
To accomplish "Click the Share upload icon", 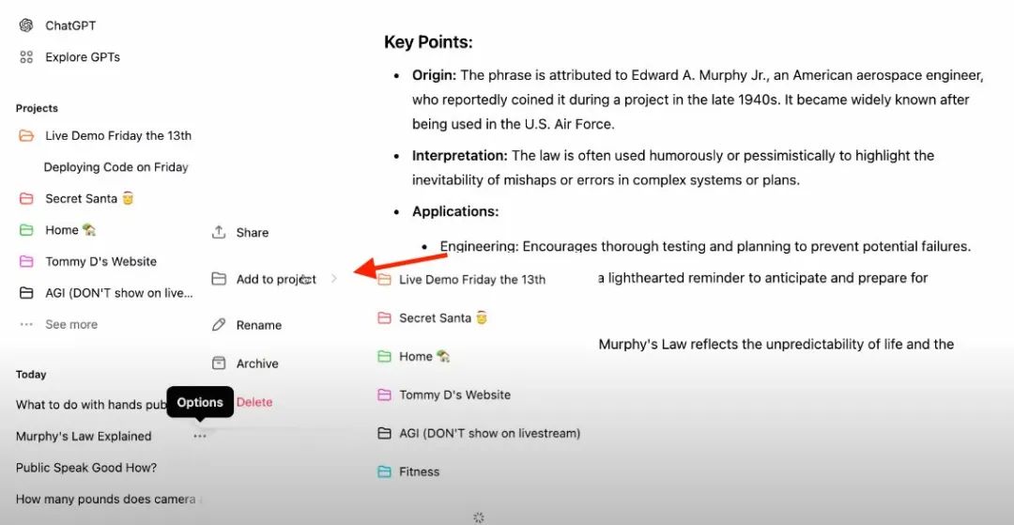I will pos(219,232).
